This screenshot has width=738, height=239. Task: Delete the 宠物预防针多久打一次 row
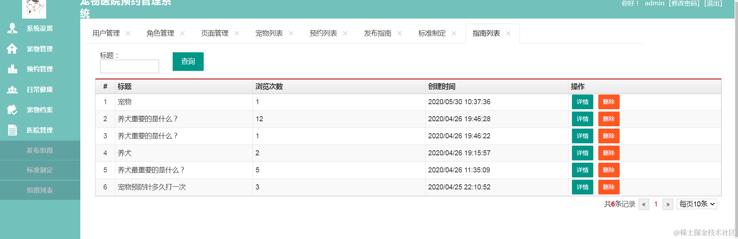point(609,187)
